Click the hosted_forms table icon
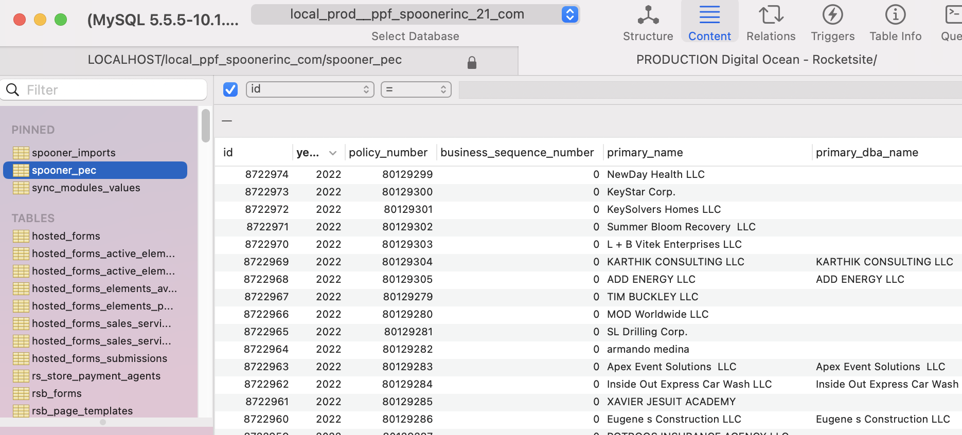 pos(21,236)
